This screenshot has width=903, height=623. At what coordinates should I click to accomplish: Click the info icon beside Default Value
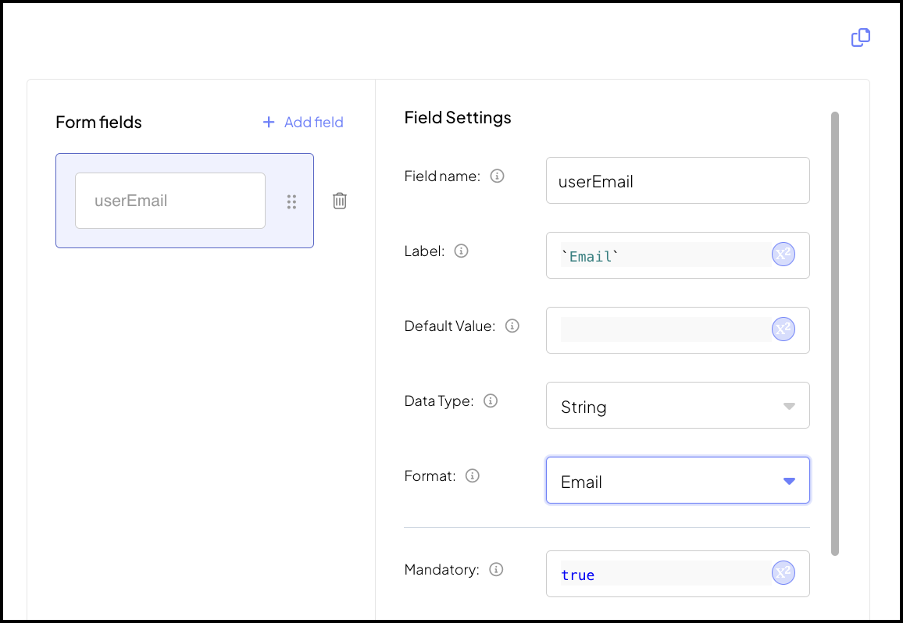(x=512, y=326)
